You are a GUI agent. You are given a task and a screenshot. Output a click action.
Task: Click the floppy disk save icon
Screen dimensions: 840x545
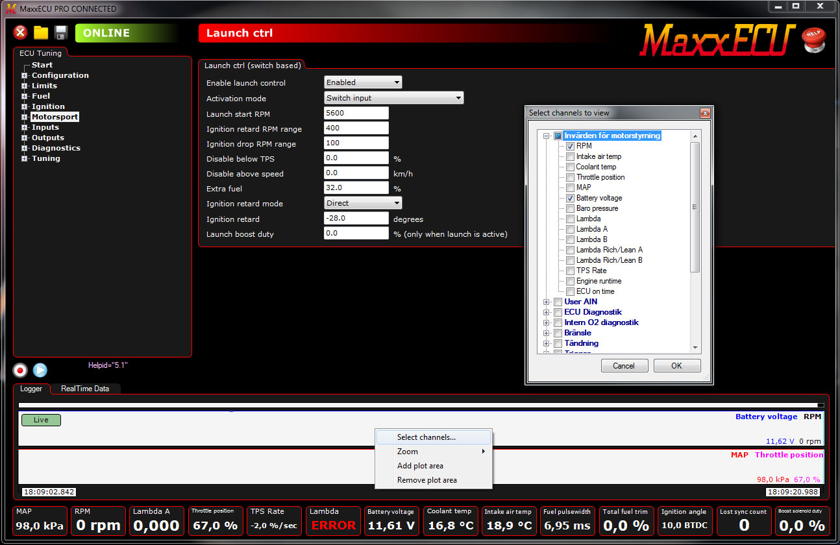pyautogui.click(x=61, y=32)
